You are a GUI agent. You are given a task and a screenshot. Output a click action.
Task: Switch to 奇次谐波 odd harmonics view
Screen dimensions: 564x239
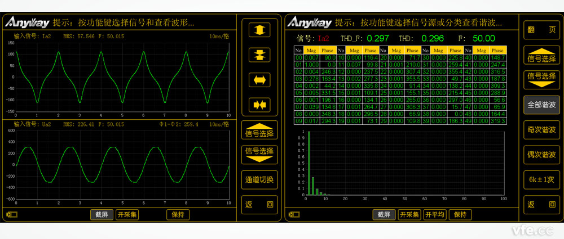click(x=541, y=129)
